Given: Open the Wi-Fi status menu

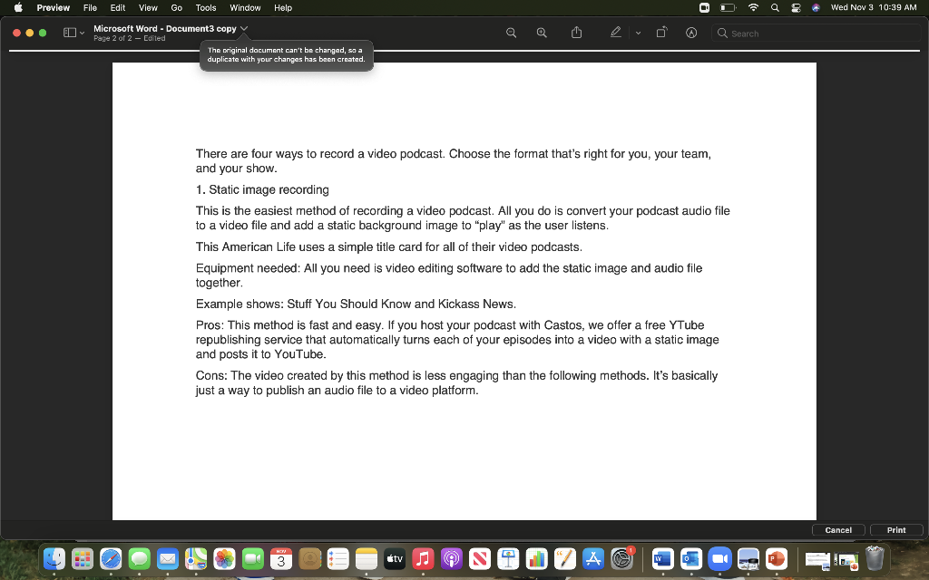Looking at the screenshot, I should tap(753, 8).
